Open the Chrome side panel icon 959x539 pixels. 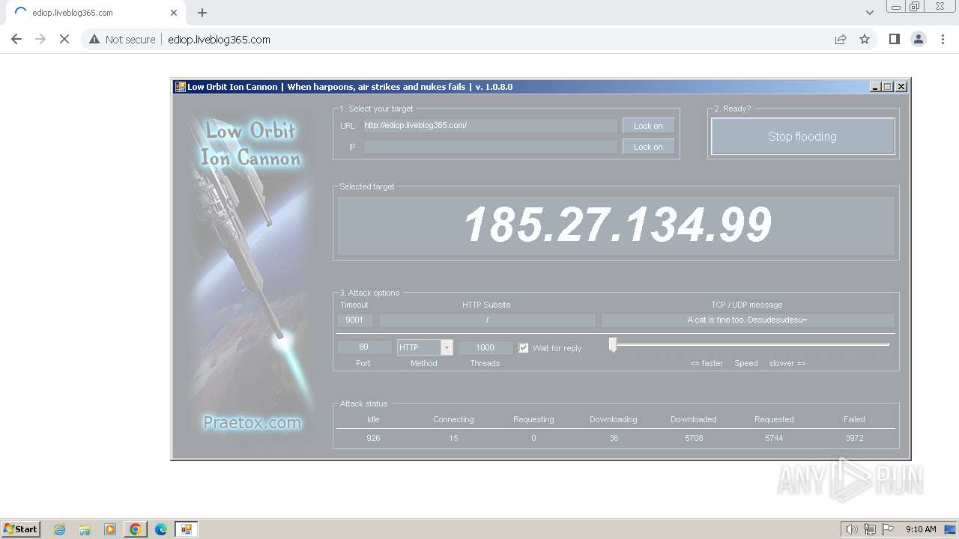(x=894, y=40)
